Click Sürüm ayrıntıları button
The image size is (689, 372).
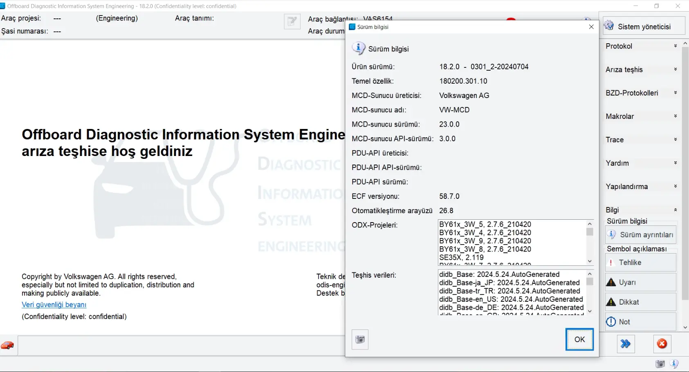point(640,235)
